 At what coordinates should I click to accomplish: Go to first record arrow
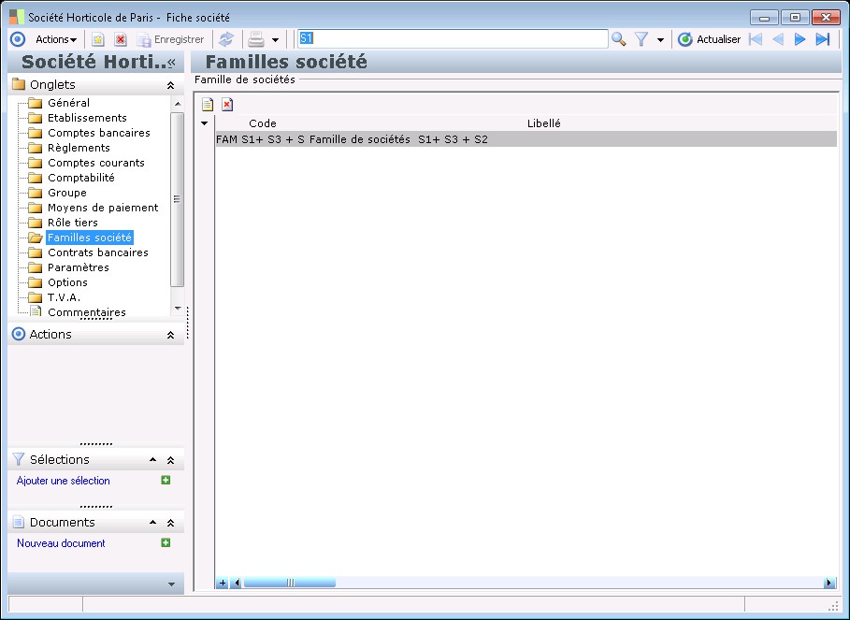click(756, 39)
